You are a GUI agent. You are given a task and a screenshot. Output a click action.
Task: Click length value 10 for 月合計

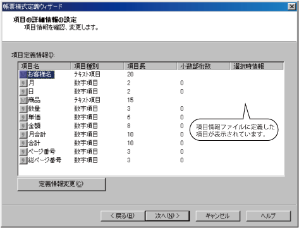(130, 135)
